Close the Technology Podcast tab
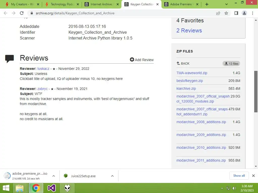 pos(78,4)
